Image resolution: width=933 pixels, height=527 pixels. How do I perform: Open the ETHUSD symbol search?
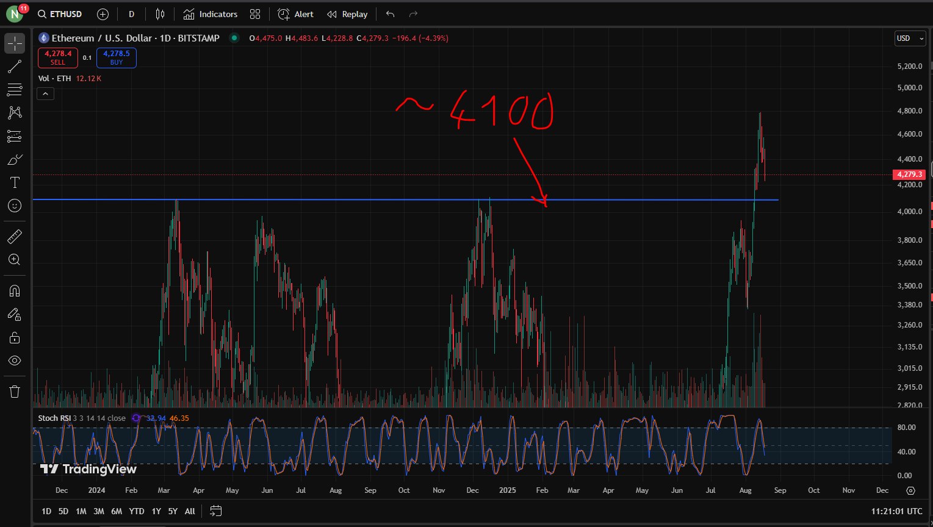59,14
